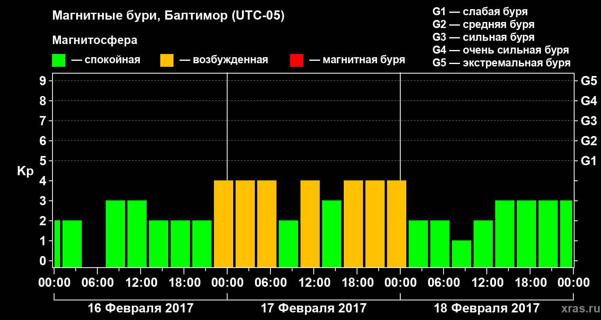The height and width of the screenshot is (320, 601).
Task: Click the Kp 2 bar right after the Kp 1 bar on 18 February
Action: point(483,244)
